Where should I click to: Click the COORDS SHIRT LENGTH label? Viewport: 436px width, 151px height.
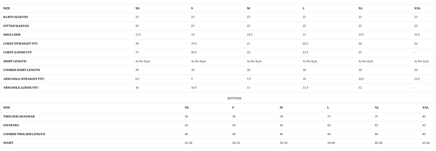22,70
